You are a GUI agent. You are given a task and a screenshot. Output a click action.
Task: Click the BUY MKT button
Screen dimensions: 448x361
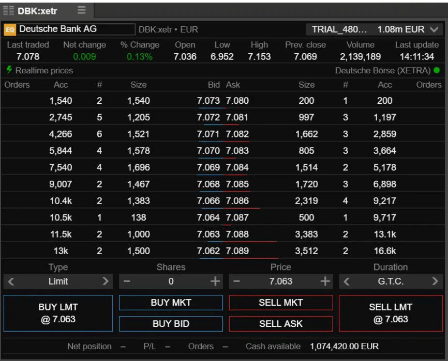coord(171,303)
